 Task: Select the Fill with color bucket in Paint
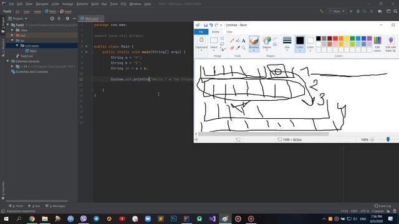pyautogui.click(x=238, y=40)
